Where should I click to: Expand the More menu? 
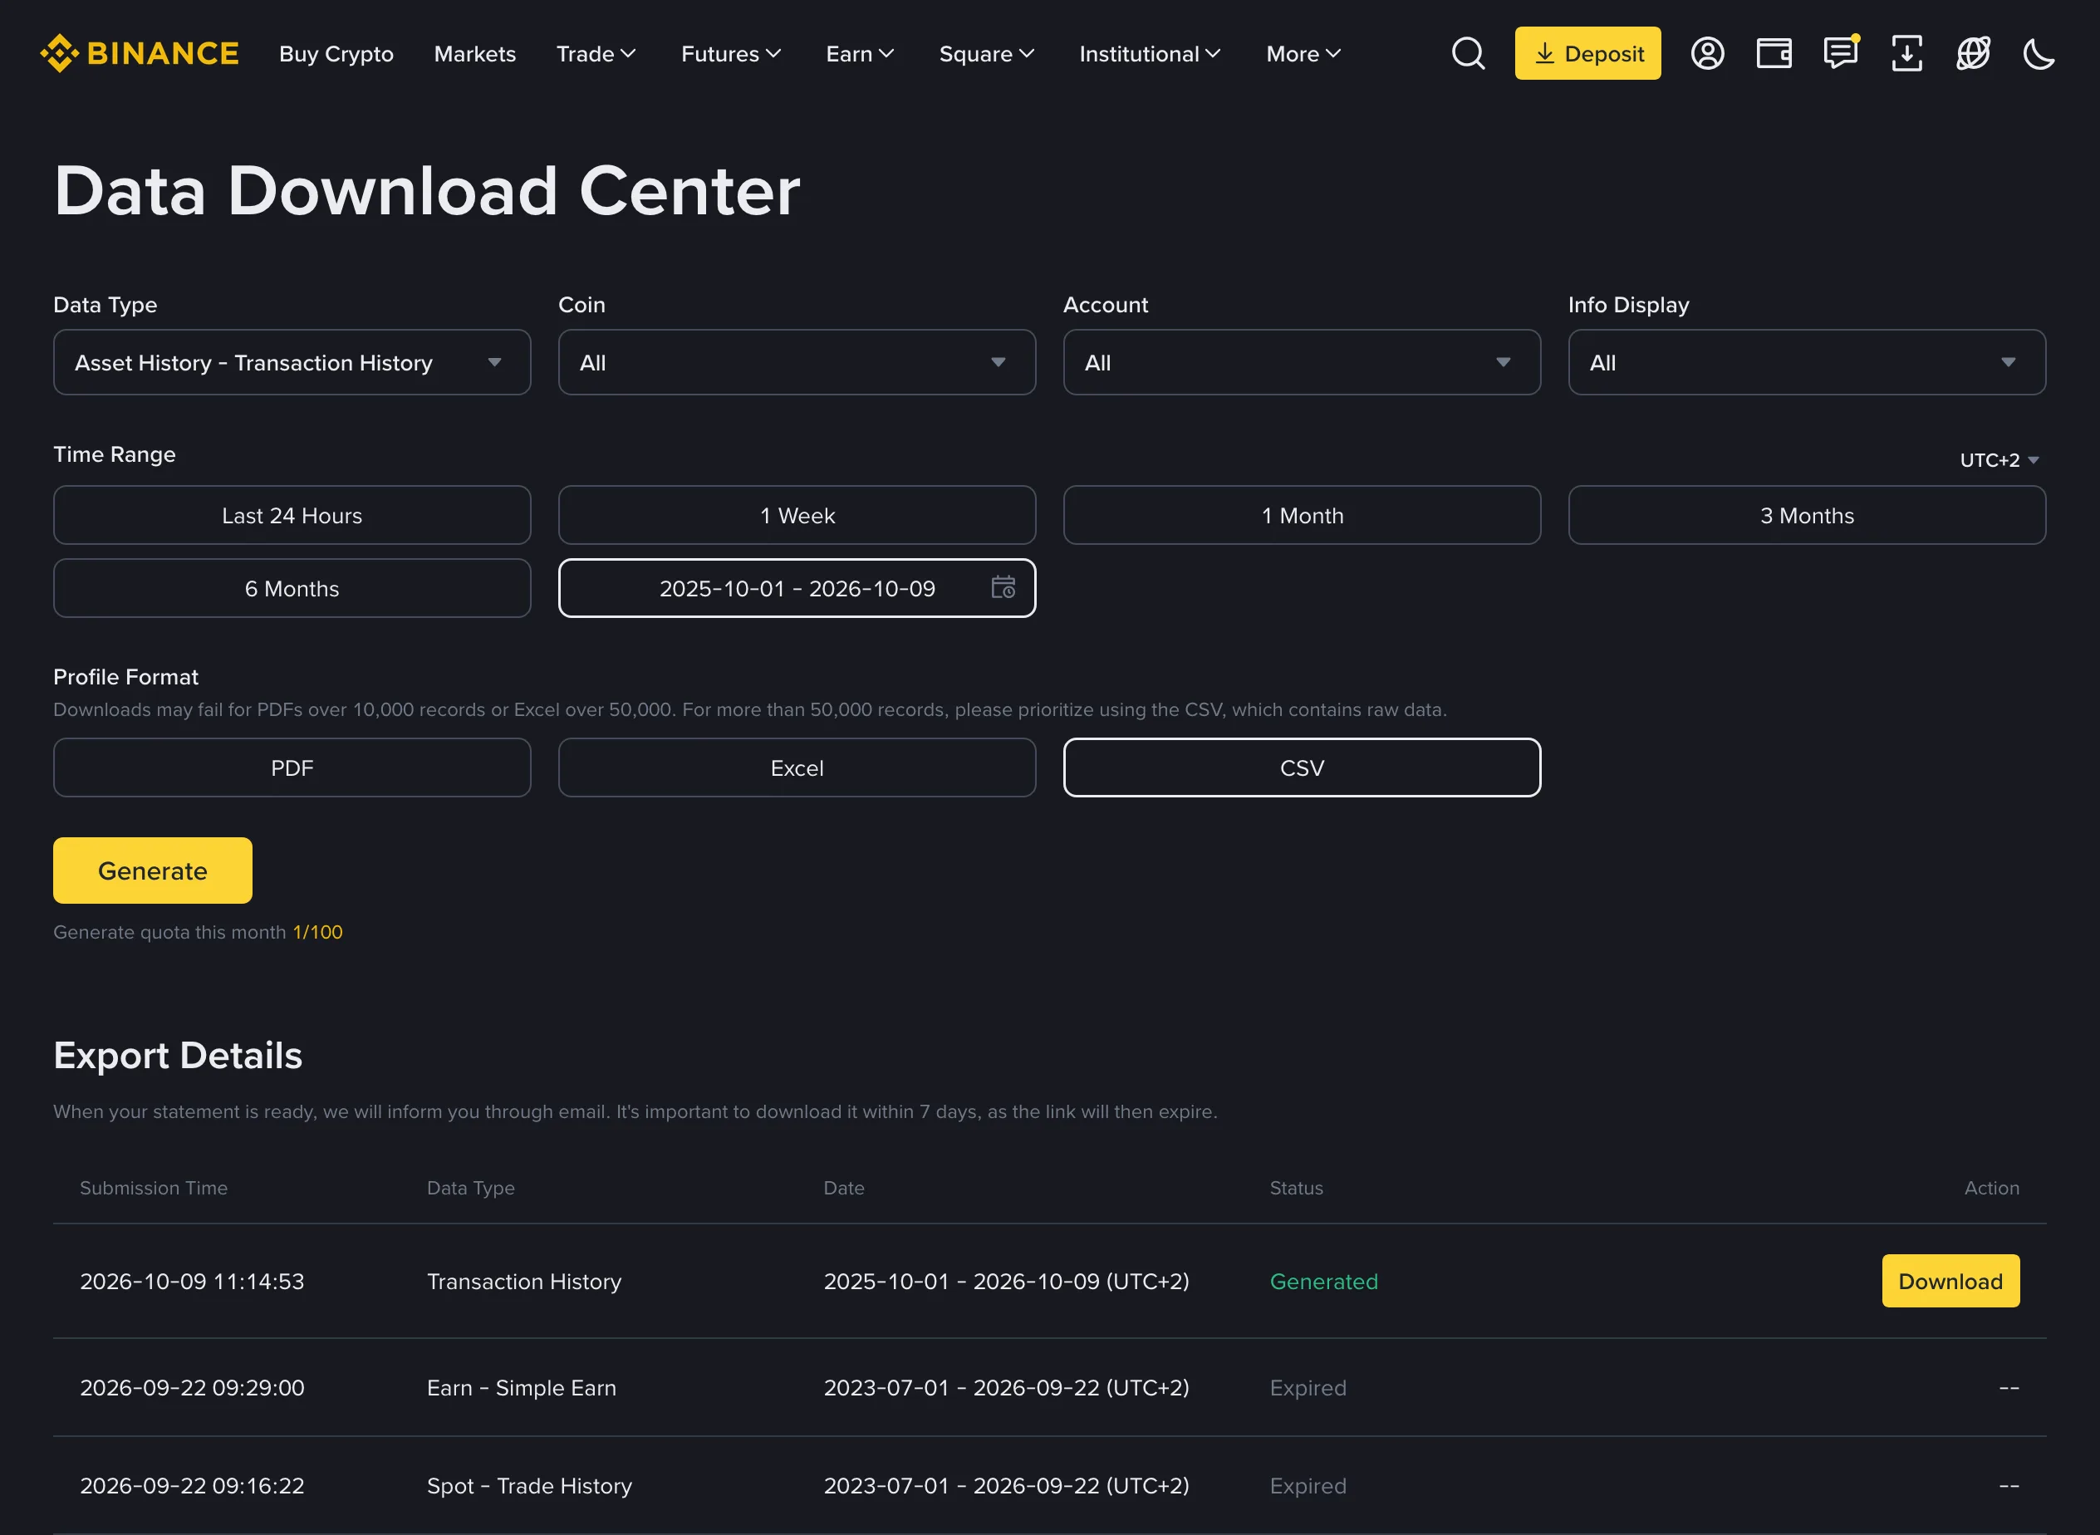[x=1303, y=54]
